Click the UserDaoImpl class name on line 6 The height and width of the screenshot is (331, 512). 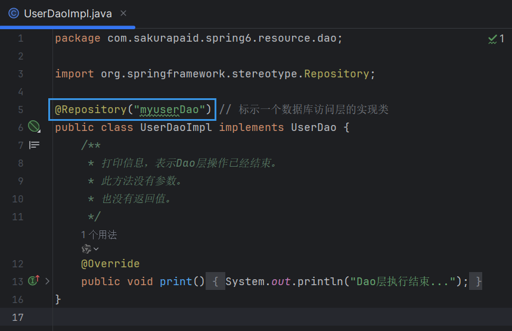pyautogui.click(x=176, y=127)
